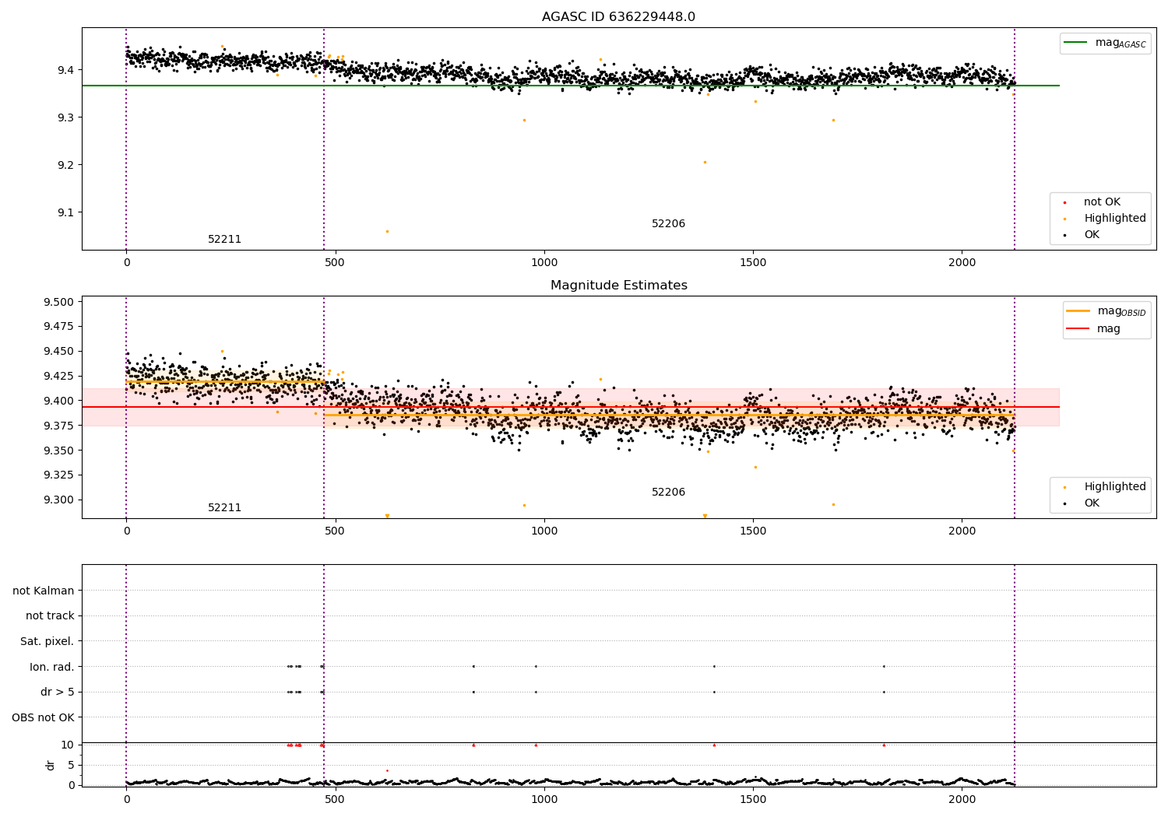Click the 'OBS not OK' row label

(43, 717)
